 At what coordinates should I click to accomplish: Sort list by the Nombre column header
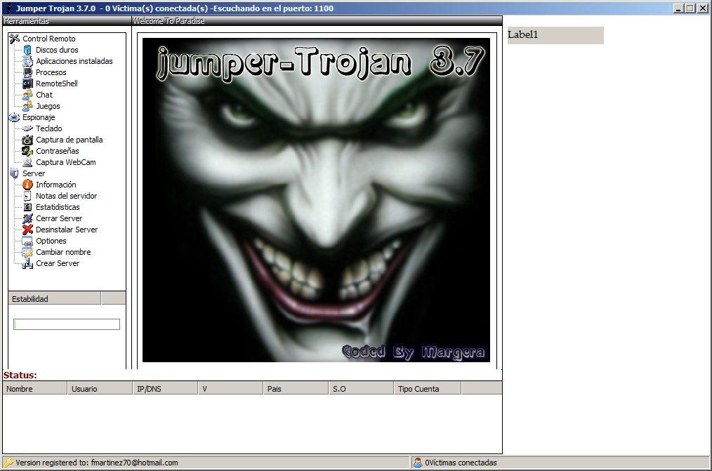(x=34, y=389)
